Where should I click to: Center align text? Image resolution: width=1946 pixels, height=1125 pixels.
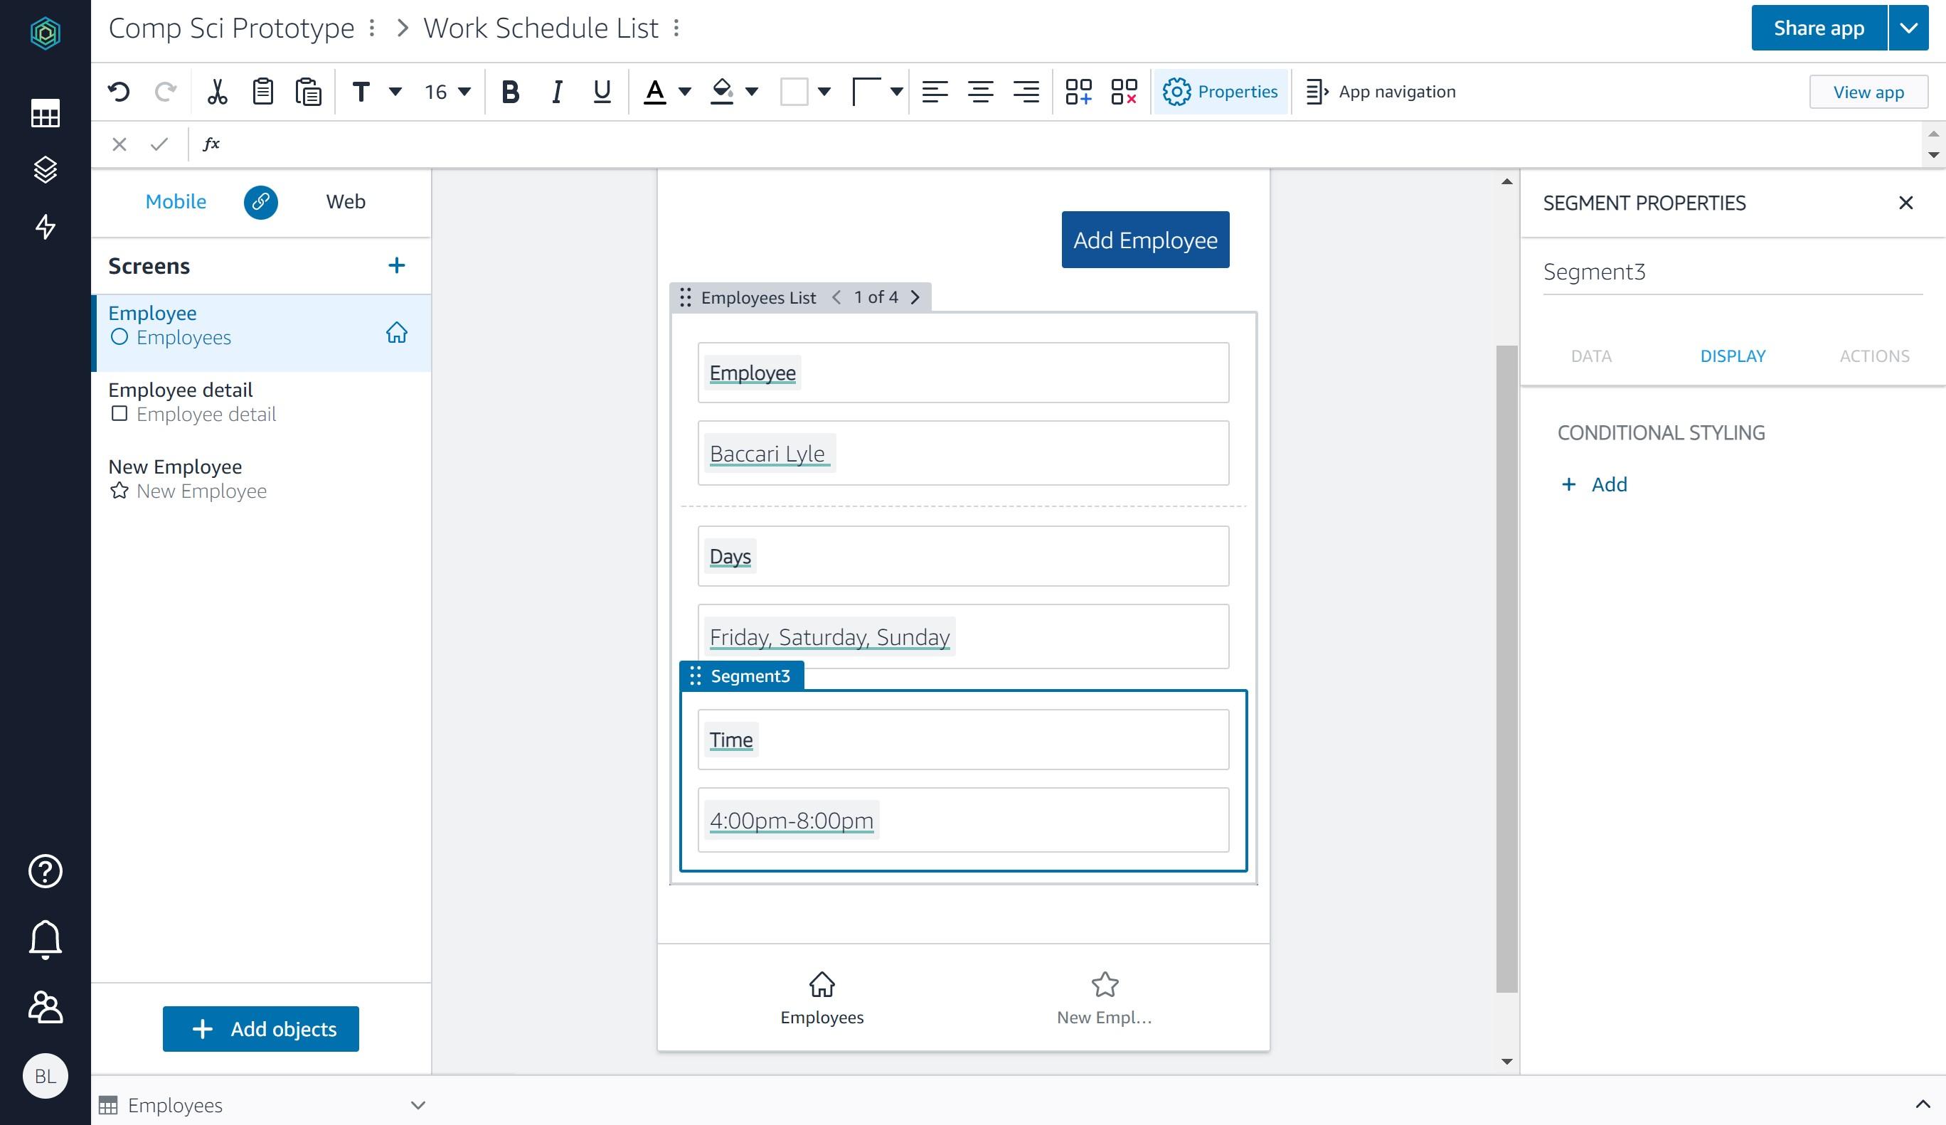pos(980,92)
